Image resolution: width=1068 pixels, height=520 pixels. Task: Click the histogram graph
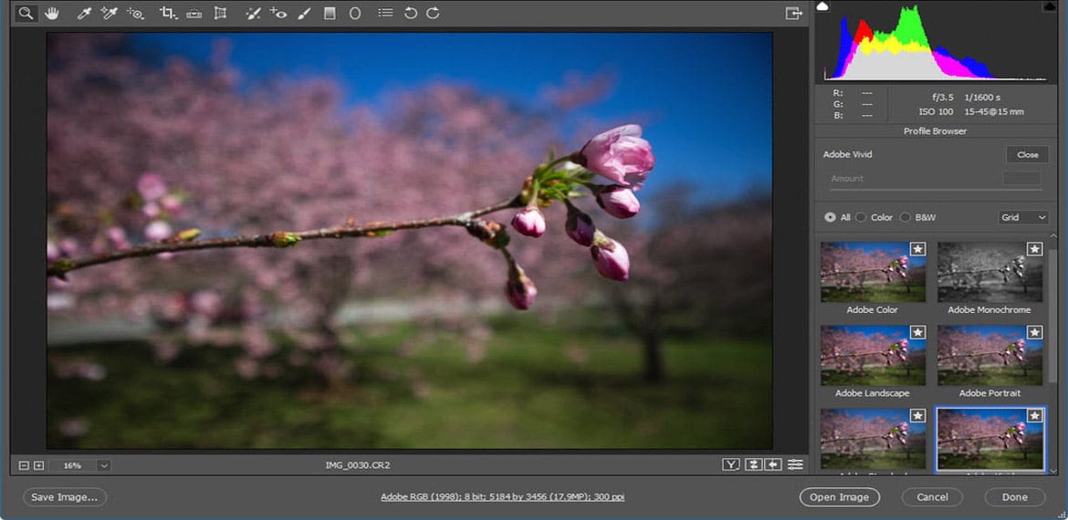[x=936, y=42]
